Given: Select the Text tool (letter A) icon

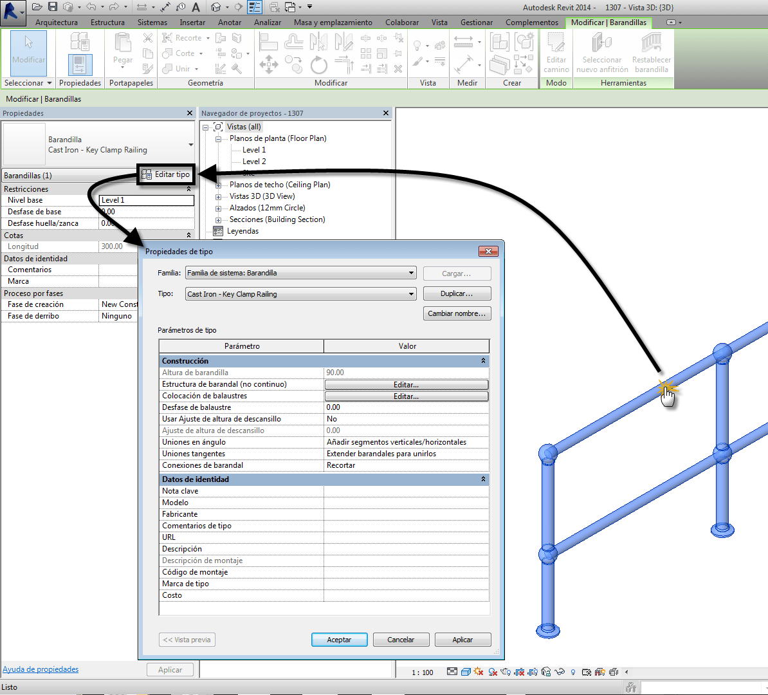Looking at the screenshot, I should (196, 7).
